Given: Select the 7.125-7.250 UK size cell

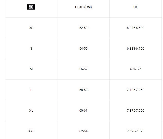Looking at the screenshot, I should coord(135,90).
